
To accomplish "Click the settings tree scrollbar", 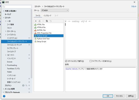I will click(32, 44).
